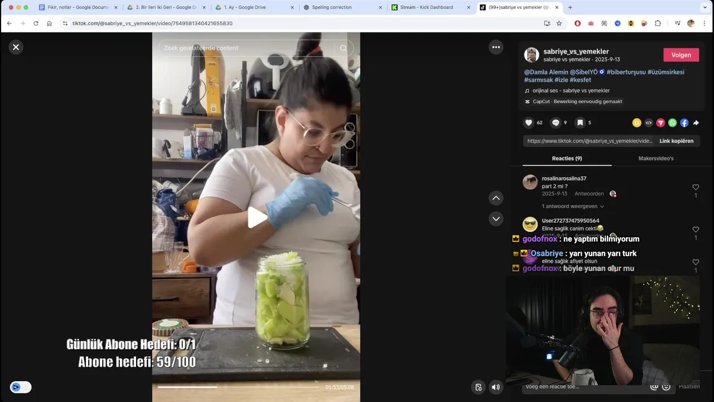The image size is (714, 402).
Task: Open the three-dot more options menu
Action: [x=496, y=47]
